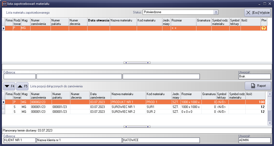Screen dimensions: 274x146
Task: Click the Utworzył field showing Brak
Action: pyautogui.click(x=254, y=76)
